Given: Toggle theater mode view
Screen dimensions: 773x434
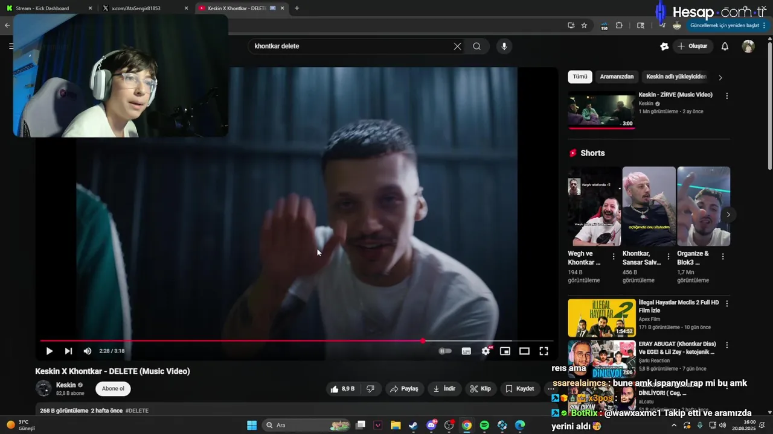Looking at the screenshot, I should pyautogui.click(x=524, y=351).
